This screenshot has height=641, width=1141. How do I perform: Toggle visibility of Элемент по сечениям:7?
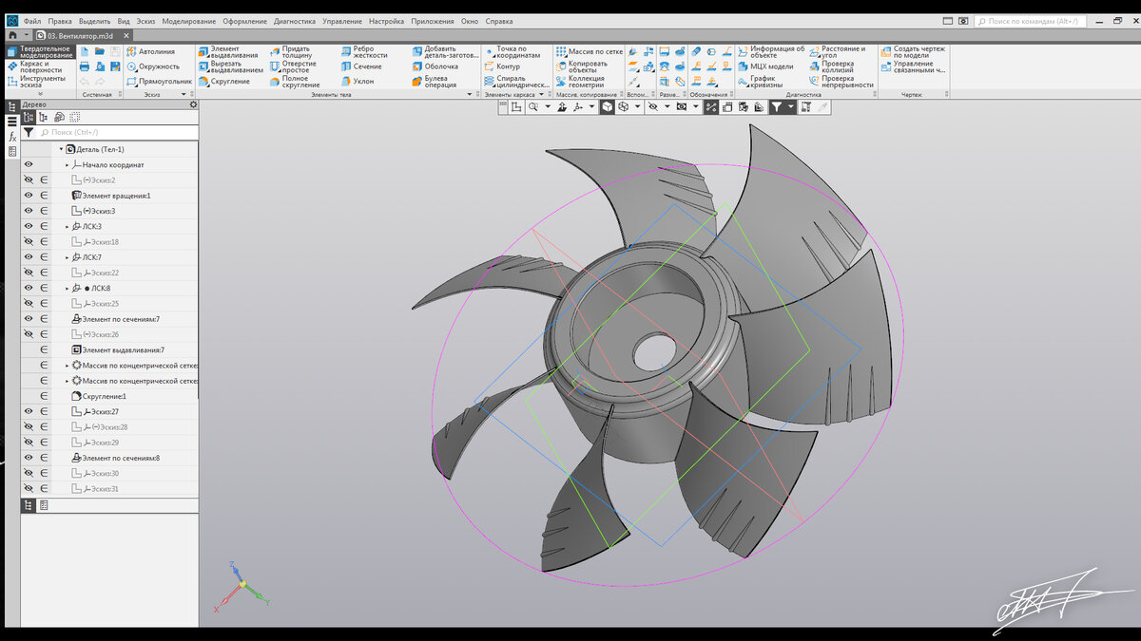pyautogui.click(x=29, y=319)
